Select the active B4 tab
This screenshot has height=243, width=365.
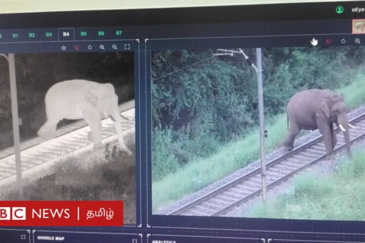pos(66,34)
